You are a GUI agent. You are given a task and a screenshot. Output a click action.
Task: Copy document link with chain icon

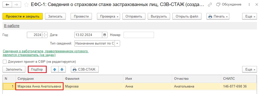[x=210, y=5]
